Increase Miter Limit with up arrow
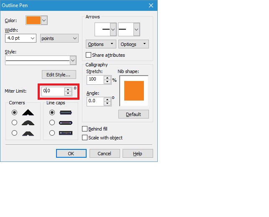The height and width of the screenshot is (217, 269). [68, 89]
